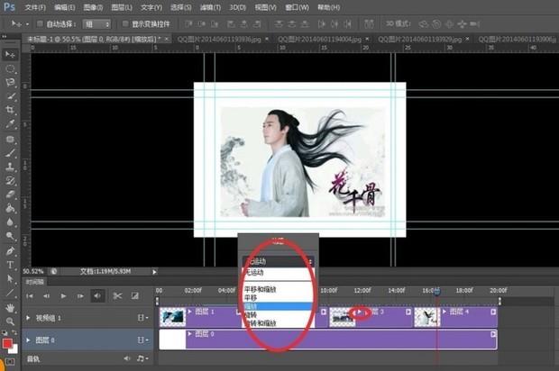Open the 编辑(E) menu
This screenshot has width=559, height=371.
click(x=65, y=7)
